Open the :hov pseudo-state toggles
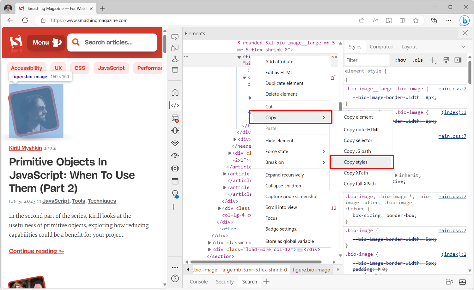Image resolution: width=474 pixels, height=290 pixels. [x=400, y=60]
